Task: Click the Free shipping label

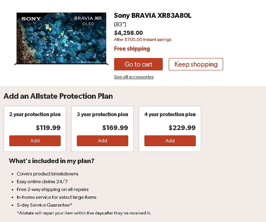Action: coord(132,49)
